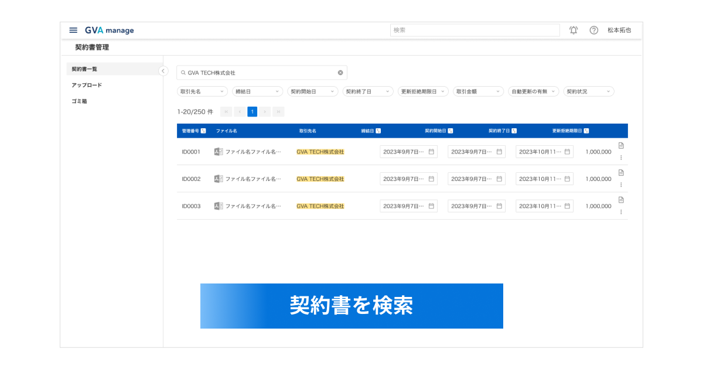
Task: Select page 1 in pagination
Action: 252,111
